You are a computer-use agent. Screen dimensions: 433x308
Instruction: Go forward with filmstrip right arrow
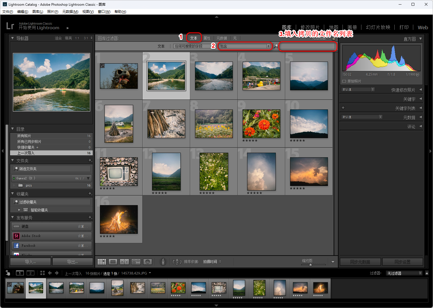point(57,273)
